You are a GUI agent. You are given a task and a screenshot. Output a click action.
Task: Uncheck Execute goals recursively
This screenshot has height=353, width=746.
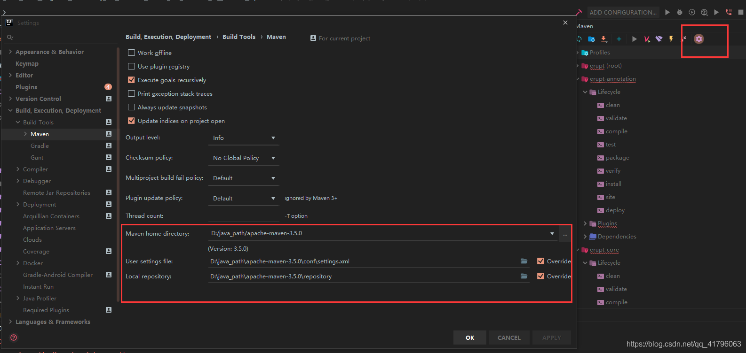click(x=131, y=80)
